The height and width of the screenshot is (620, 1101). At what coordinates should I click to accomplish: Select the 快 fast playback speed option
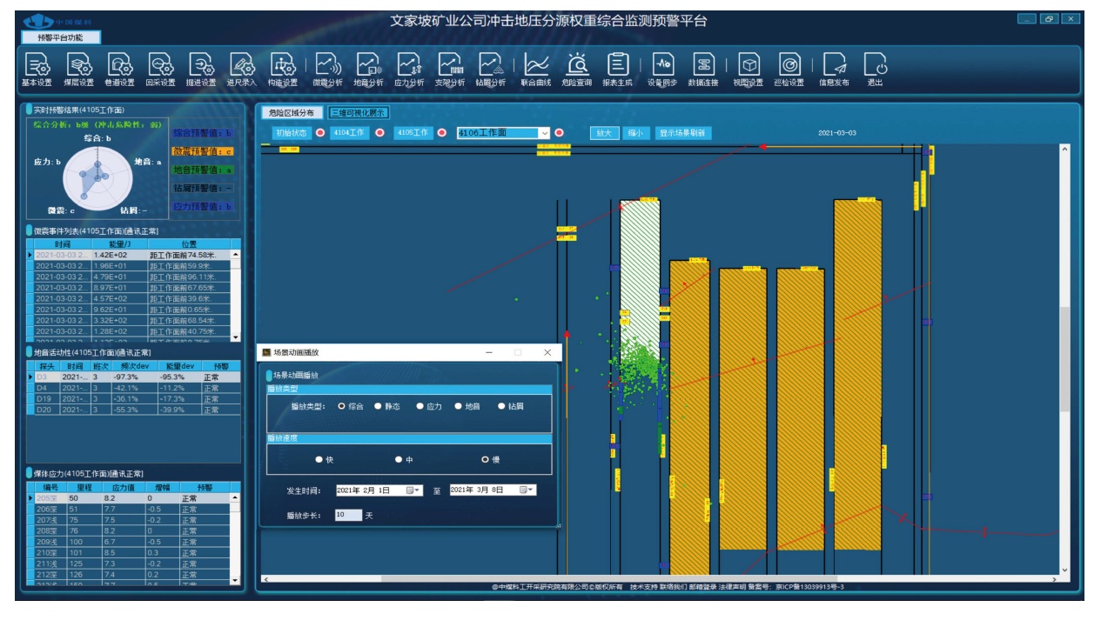point(319,459)
